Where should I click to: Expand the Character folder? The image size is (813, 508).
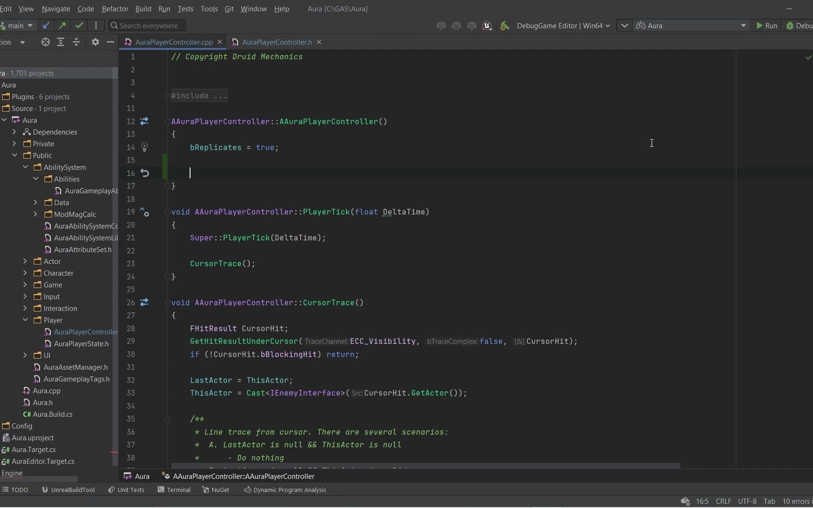pyautogui.click(x=25, y=273)
